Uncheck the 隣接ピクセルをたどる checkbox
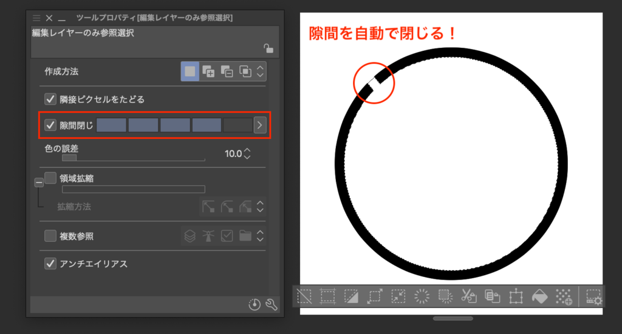This screenshot has width=622, height=334. tap(50, 99)
